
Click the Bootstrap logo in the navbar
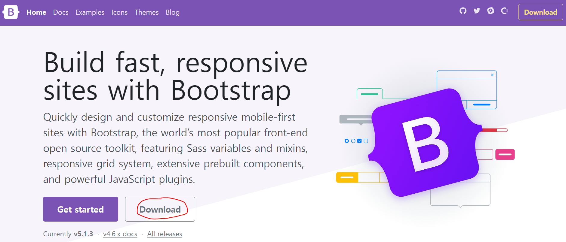(x=11, y=12)
